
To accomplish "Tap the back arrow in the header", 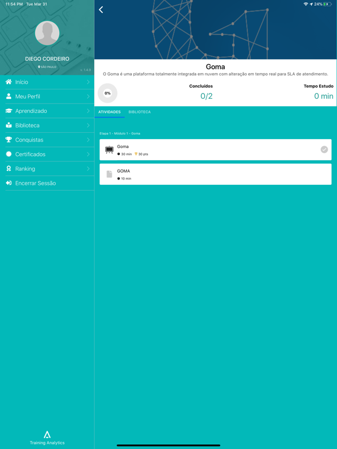I will [x=101, y=10].
